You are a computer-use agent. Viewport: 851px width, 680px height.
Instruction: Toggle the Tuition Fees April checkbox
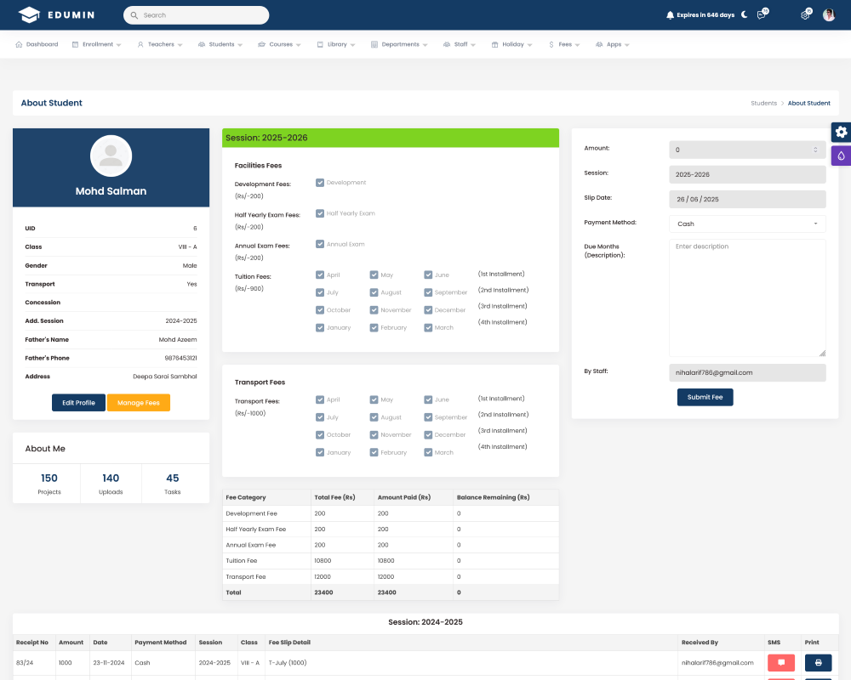320,275
